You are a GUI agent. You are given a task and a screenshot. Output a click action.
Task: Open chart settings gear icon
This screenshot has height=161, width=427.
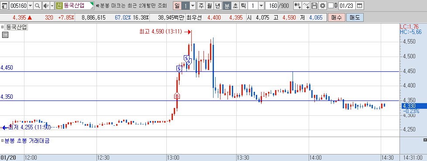tap(323, 5)
